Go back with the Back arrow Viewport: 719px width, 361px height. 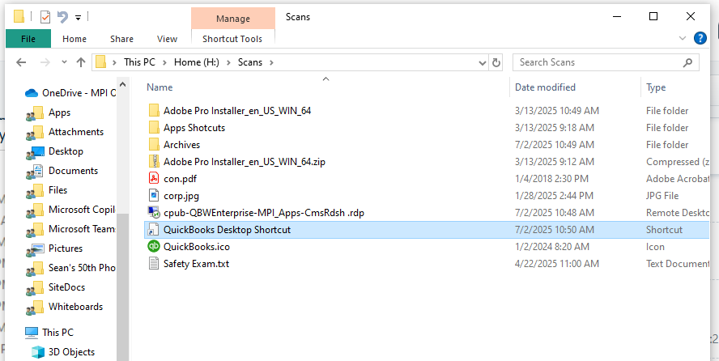tap(21, 62)
